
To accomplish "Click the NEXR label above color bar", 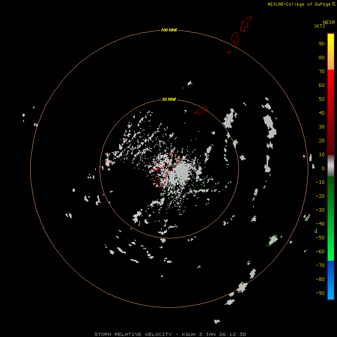I will click(x=329, y=22).
